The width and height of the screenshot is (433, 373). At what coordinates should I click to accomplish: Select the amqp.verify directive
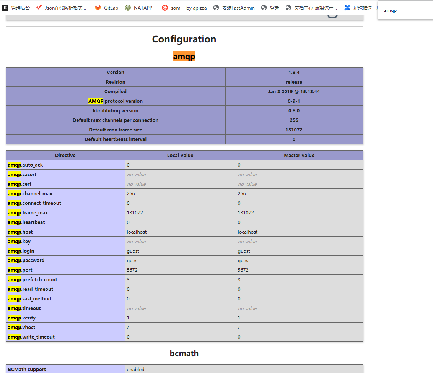click(22, 318)
